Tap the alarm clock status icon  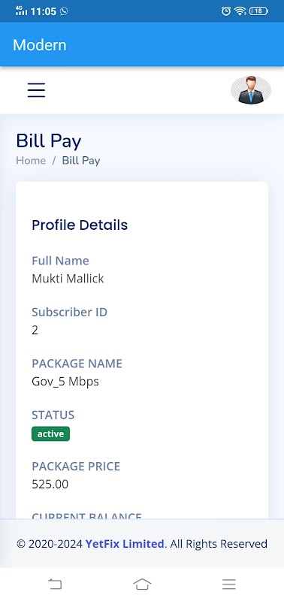pos(226,11)
